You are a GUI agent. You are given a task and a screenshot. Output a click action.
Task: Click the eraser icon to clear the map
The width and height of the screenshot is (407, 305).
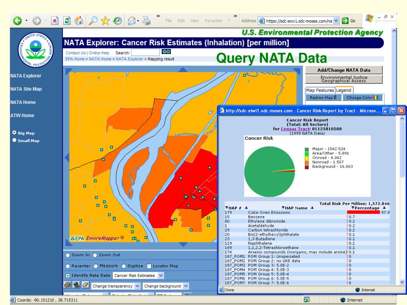[x=85, y=285]
